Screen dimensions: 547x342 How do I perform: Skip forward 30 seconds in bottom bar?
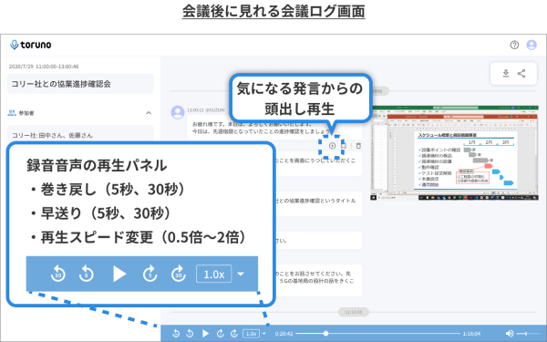tap(234, 334)
